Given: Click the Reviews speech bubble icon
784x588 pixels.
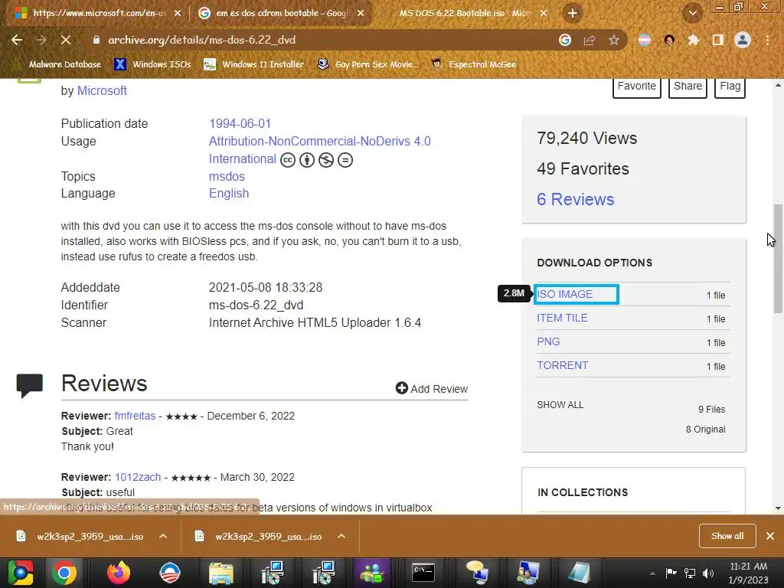Looking at the screenshot, I should pos(30,386).
